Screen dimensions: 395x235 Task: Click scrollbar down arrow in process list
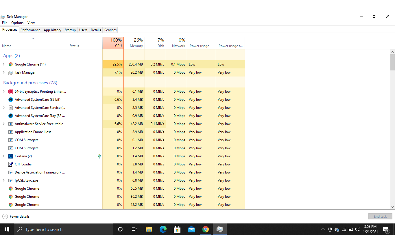[x=392, y=207]
